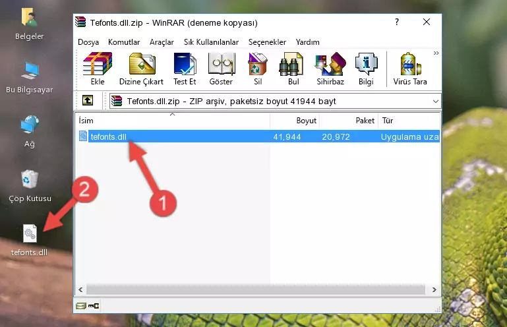The width and height of the screenshot is (507, 327).
Task: Click the horizontal scrollbar left arrow
Action: pos(81,290)
